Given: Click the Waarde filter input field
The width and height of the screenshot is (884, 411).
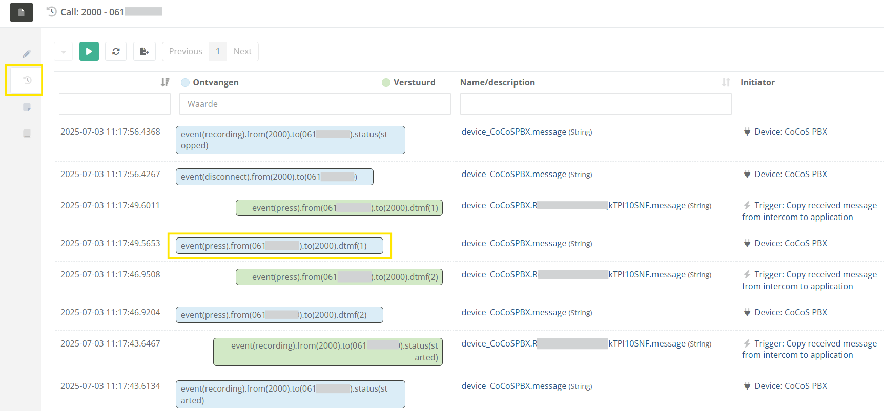Looking at the screenshot, I should [315, 104].
